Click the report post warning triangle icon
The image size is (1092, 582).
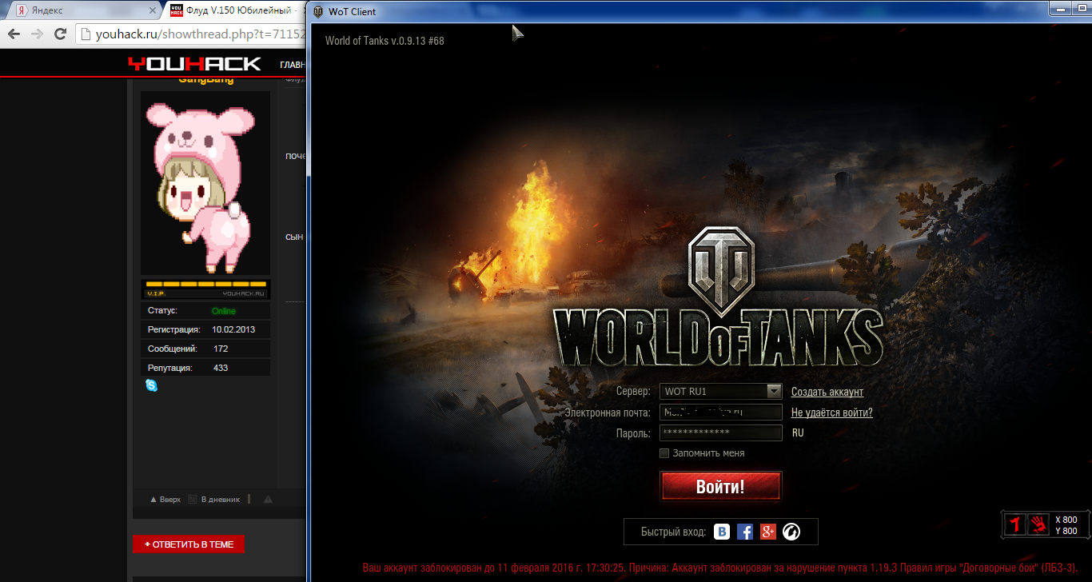pos(268,500)
